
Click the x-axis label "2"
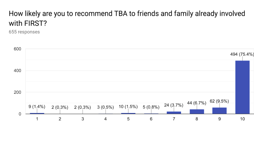click(x=60, y=119)
